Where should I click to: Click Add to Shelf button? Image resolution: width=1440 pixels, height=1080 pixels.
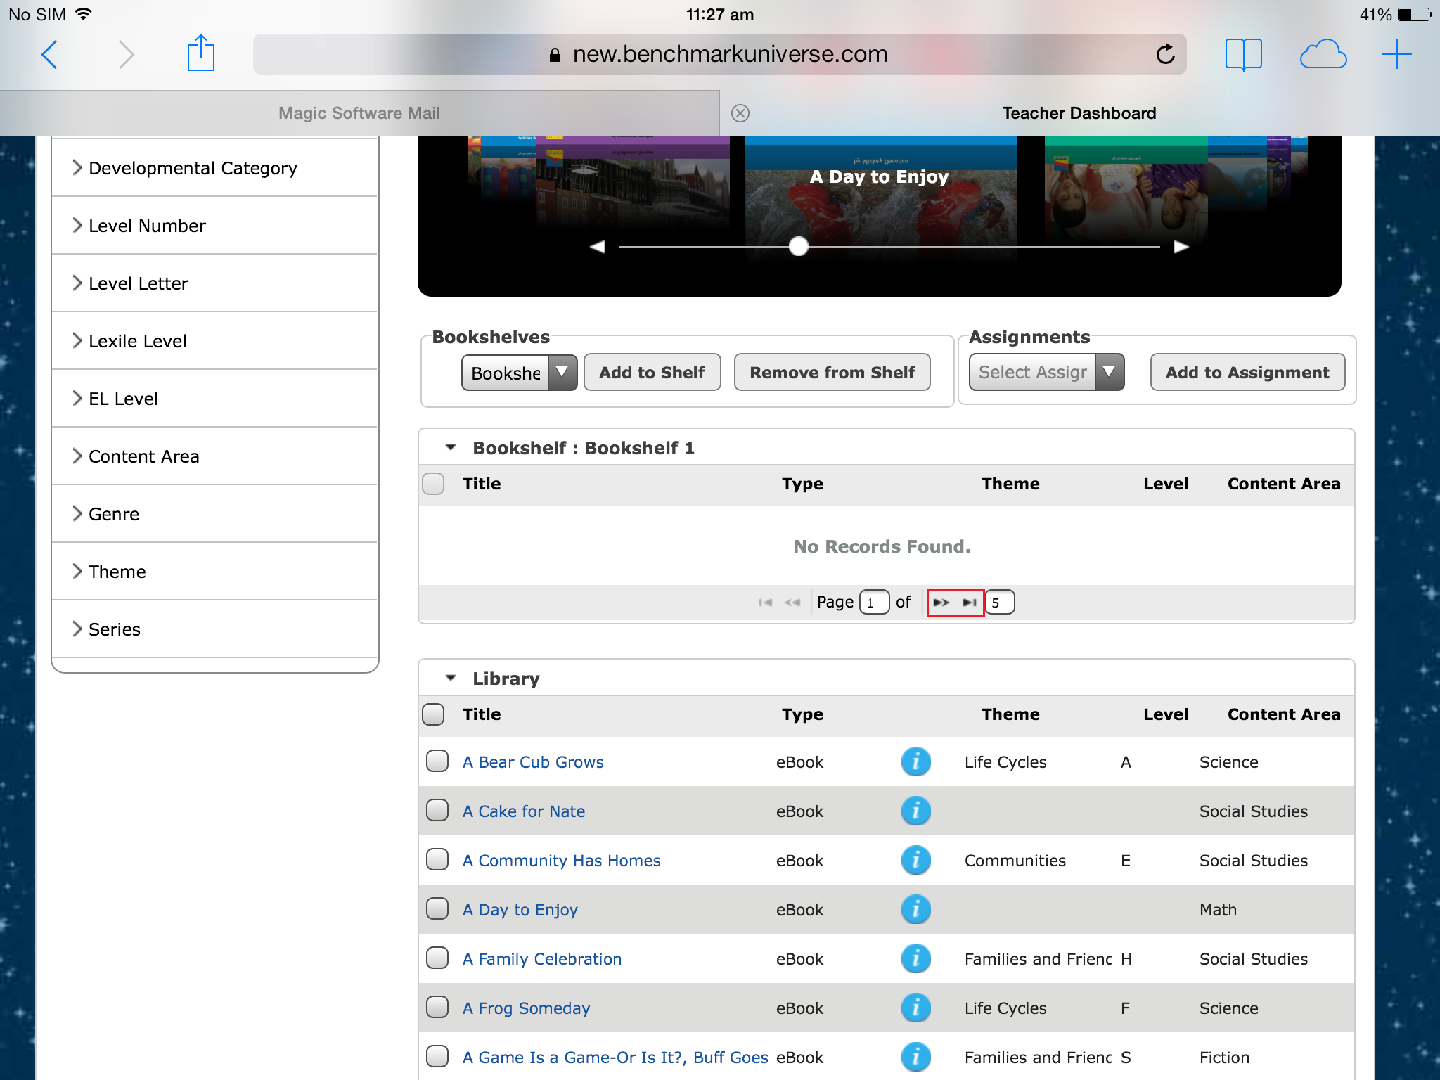pyautogui.click(x=652, y=373)
